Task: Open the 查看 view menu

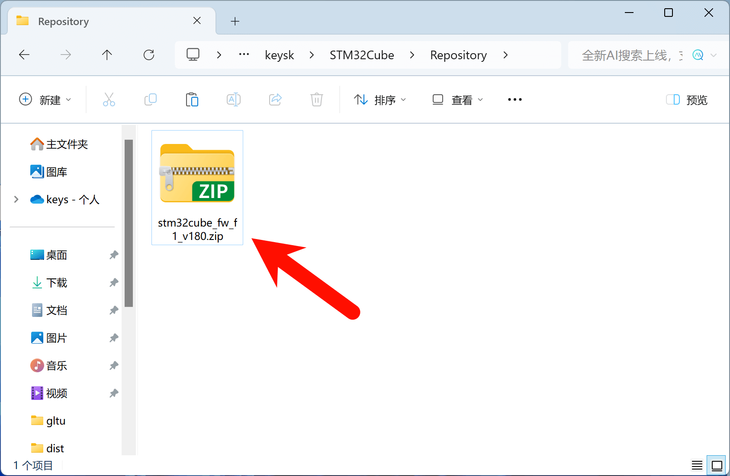Action: coord(457,100)
